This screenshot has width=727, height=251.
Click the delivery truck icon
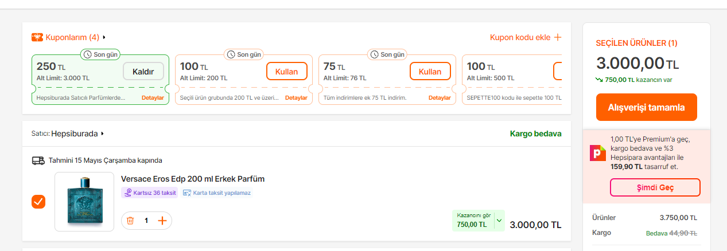(38, 160)
